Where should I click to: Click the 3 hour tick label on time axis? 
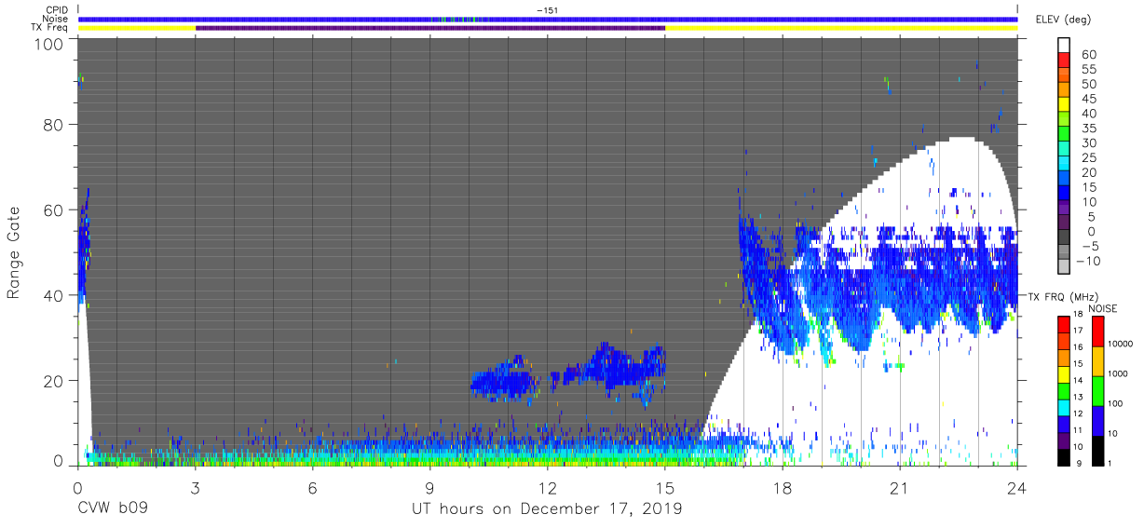(195, 488)
